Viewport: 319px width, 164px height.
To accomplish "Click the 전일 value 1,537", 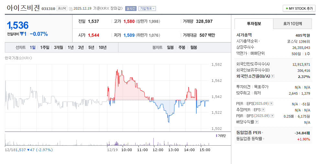I will (x=93, y=21).
